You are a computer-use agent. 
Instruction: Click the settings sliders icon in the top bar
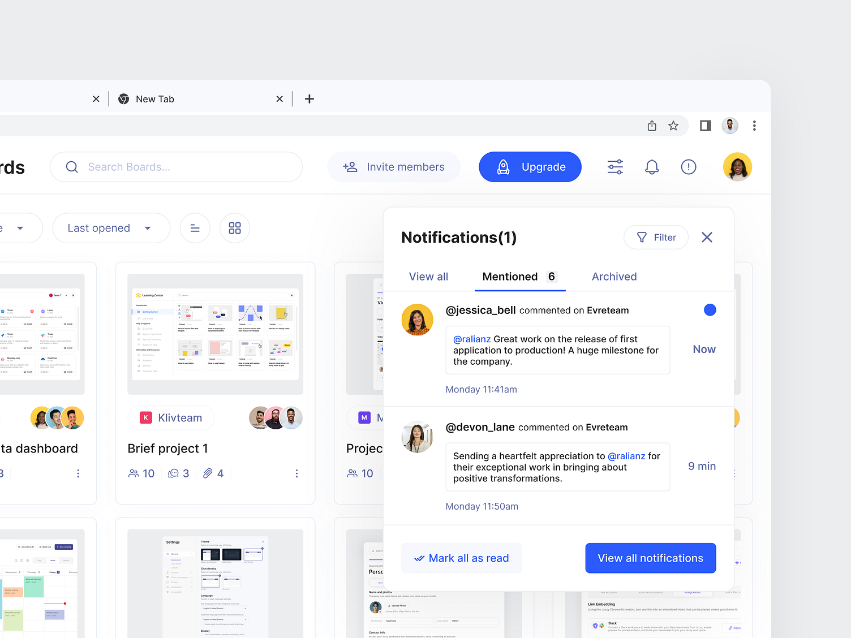click(614, 167)
